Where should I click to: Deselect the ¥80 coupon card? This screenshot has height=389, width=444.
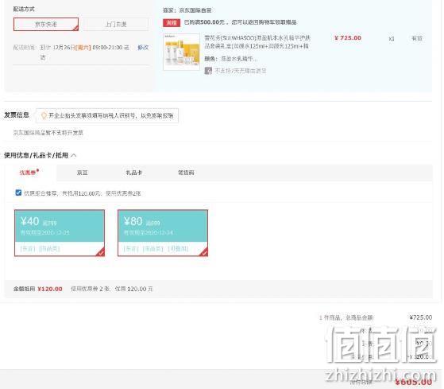163,233
